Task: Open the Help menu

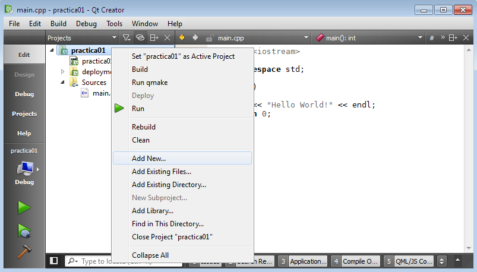Action: point(175,23)
